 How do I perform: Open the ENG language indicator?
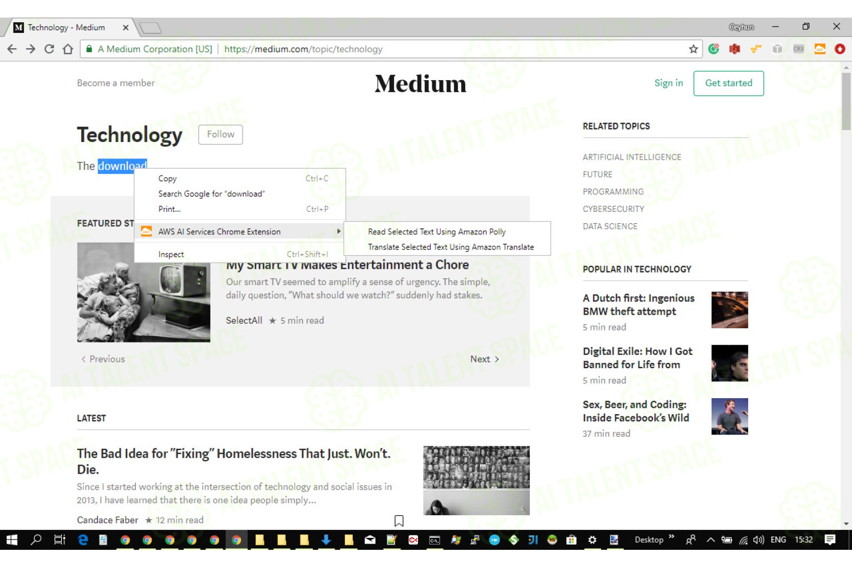pyautogui.click(x=778, y=540)
